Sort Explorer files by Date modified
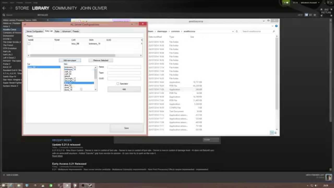 [x=155, y=37]
